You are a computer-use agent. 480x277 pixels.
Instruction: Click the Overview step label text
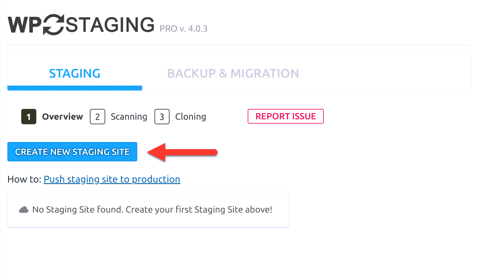pos(62,117)
